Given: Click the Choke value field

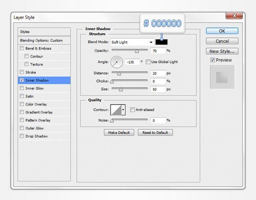Looking at the screenshot, I should tap(158, 81).
